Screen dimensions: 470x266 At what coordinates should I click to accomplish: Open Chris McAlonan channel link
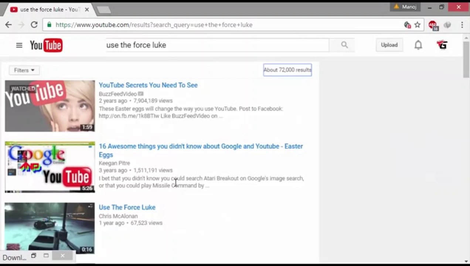pos(118,216)
